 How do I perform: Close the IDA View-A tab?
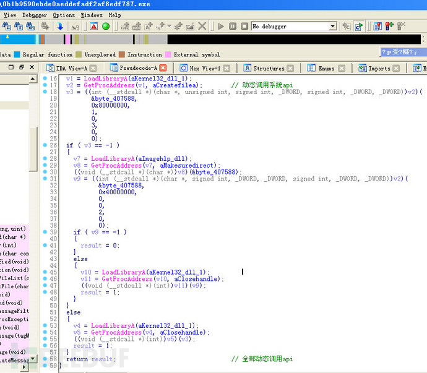[93, 68]
